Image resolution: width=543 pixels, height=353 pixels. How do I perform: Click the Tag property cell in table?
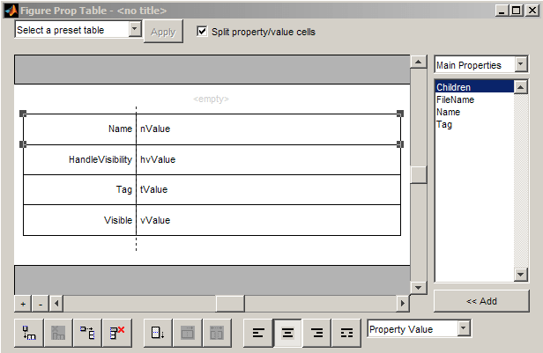coord(79,189)
